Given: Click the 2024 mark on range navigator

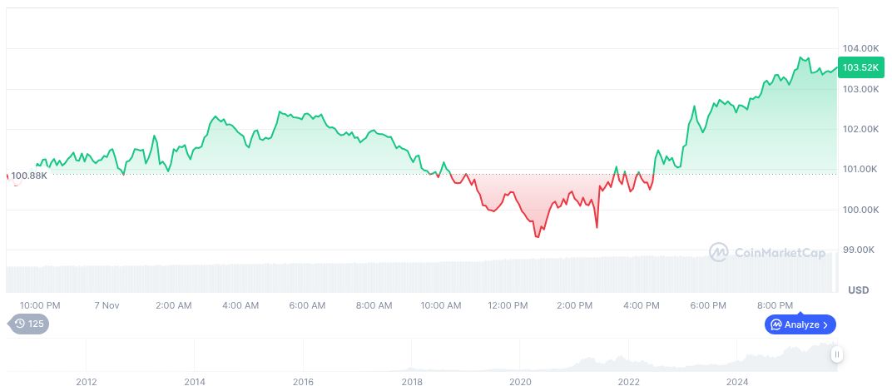Looking at the screenshot, I should click(736, 382).
